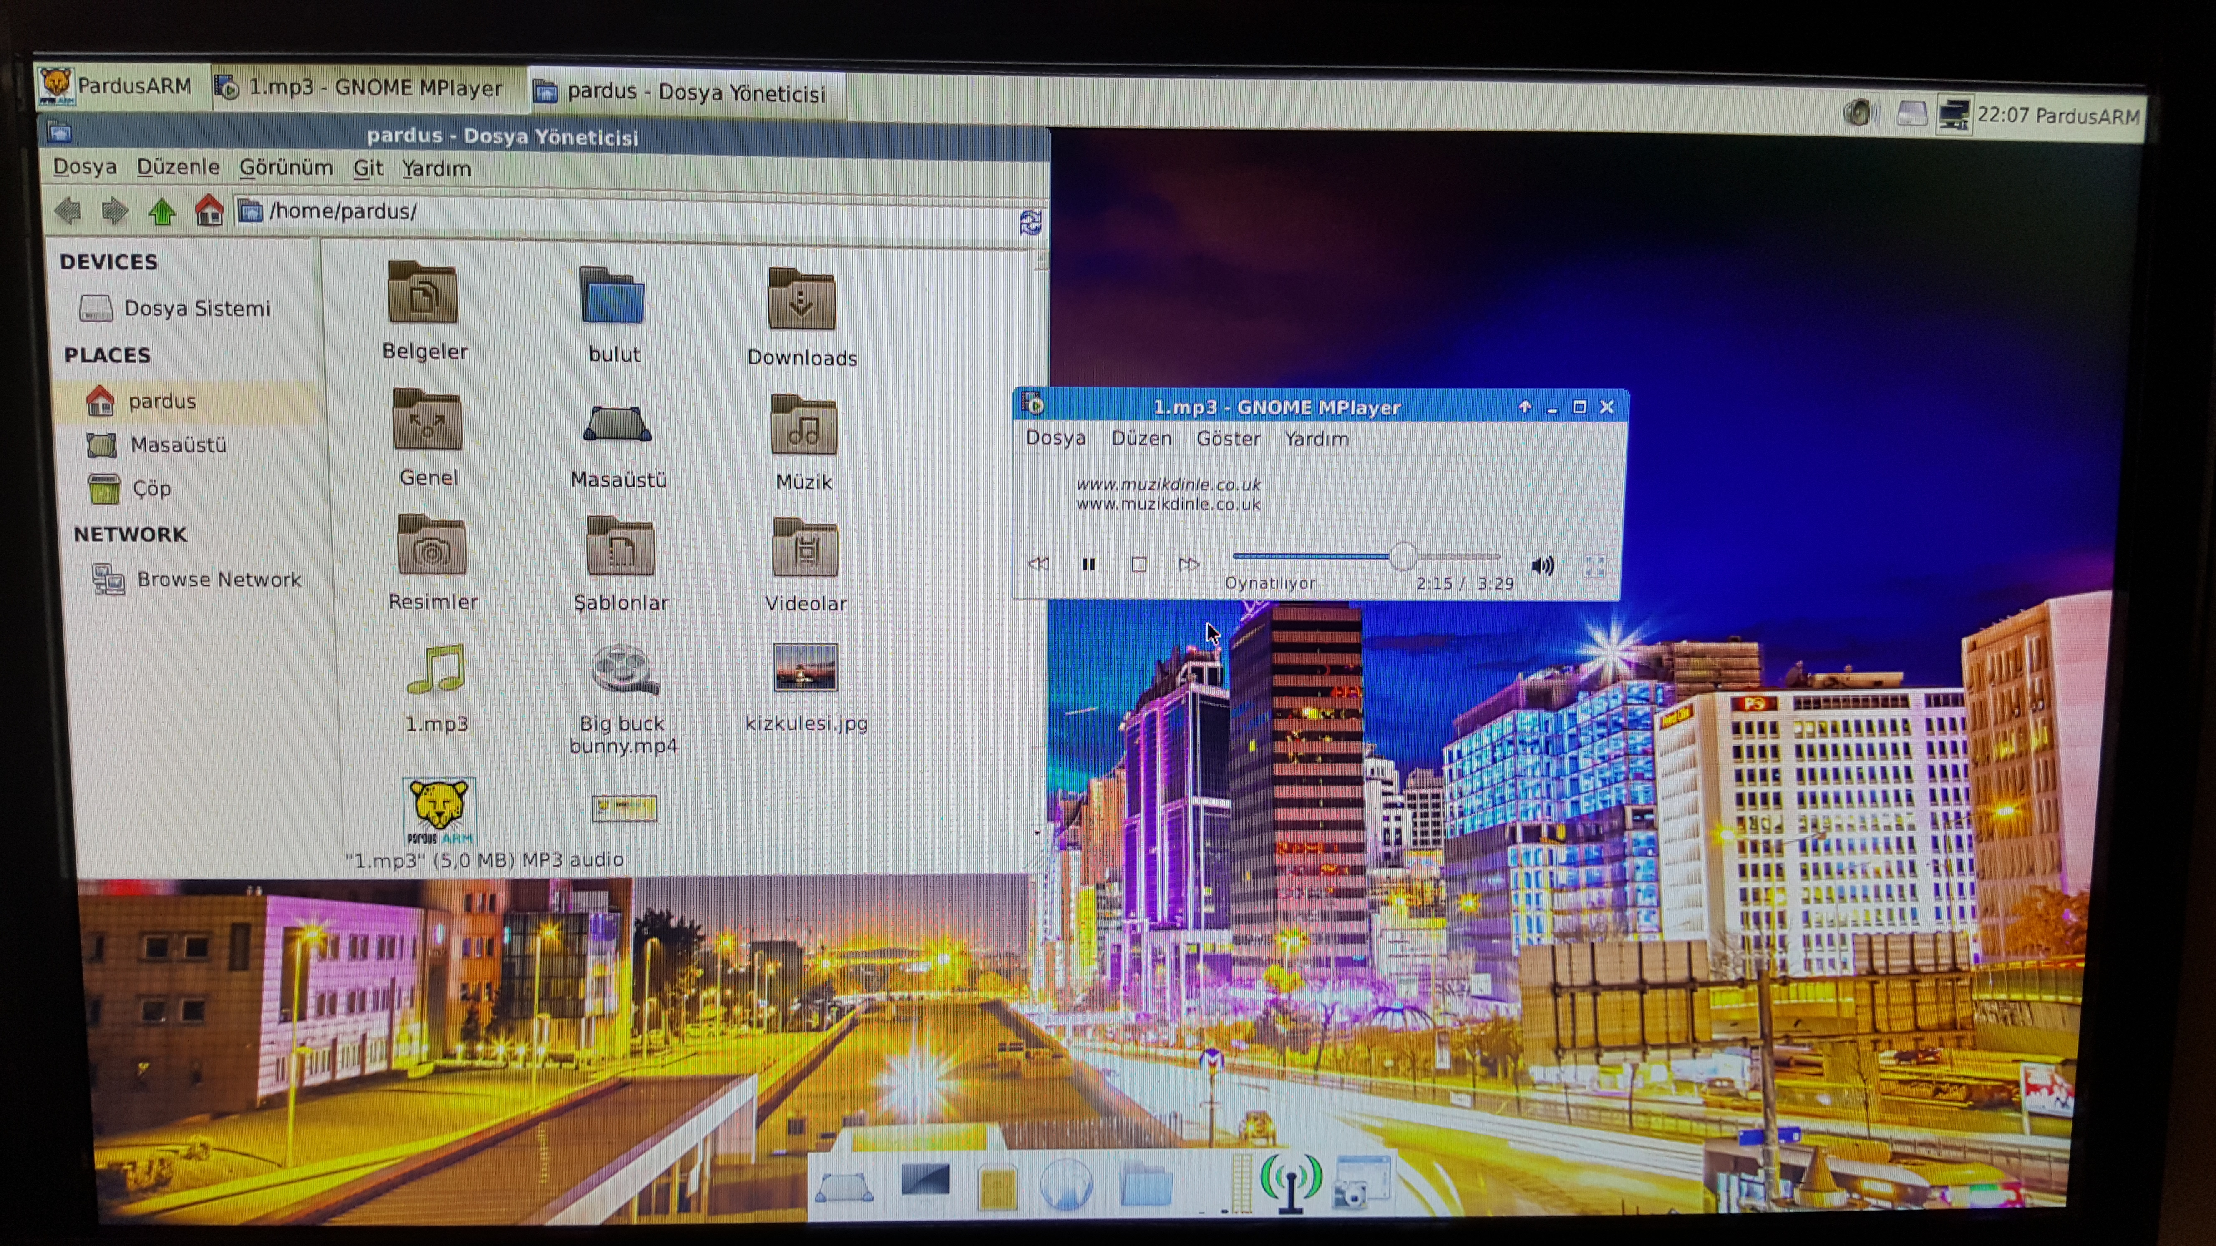Launch web browser globe from dock
Screen dimensions: 2216x1246
click(x=1066, y=1185)
